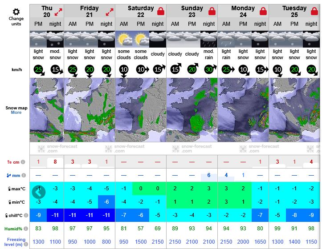Click Saturday AM 10 km/h wind icon
322x249 pixels.
124,71
